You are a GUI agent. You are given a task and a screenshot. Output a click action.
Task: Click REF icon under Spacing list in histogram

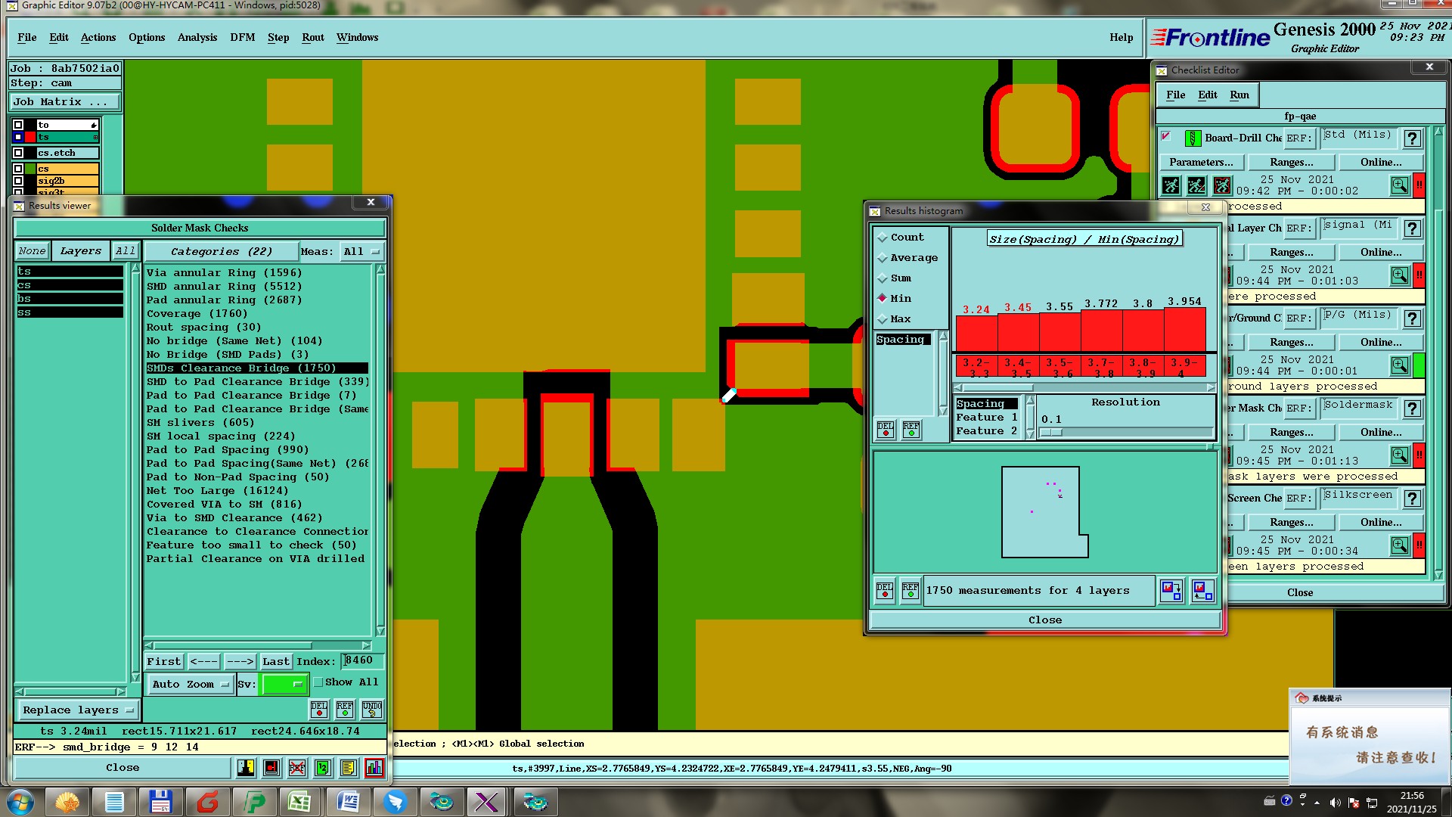tap(911, 429)
